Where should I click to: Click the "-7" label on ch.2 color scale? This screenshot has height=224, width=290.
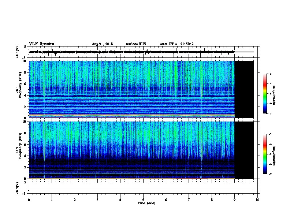[x=270, y=174]
